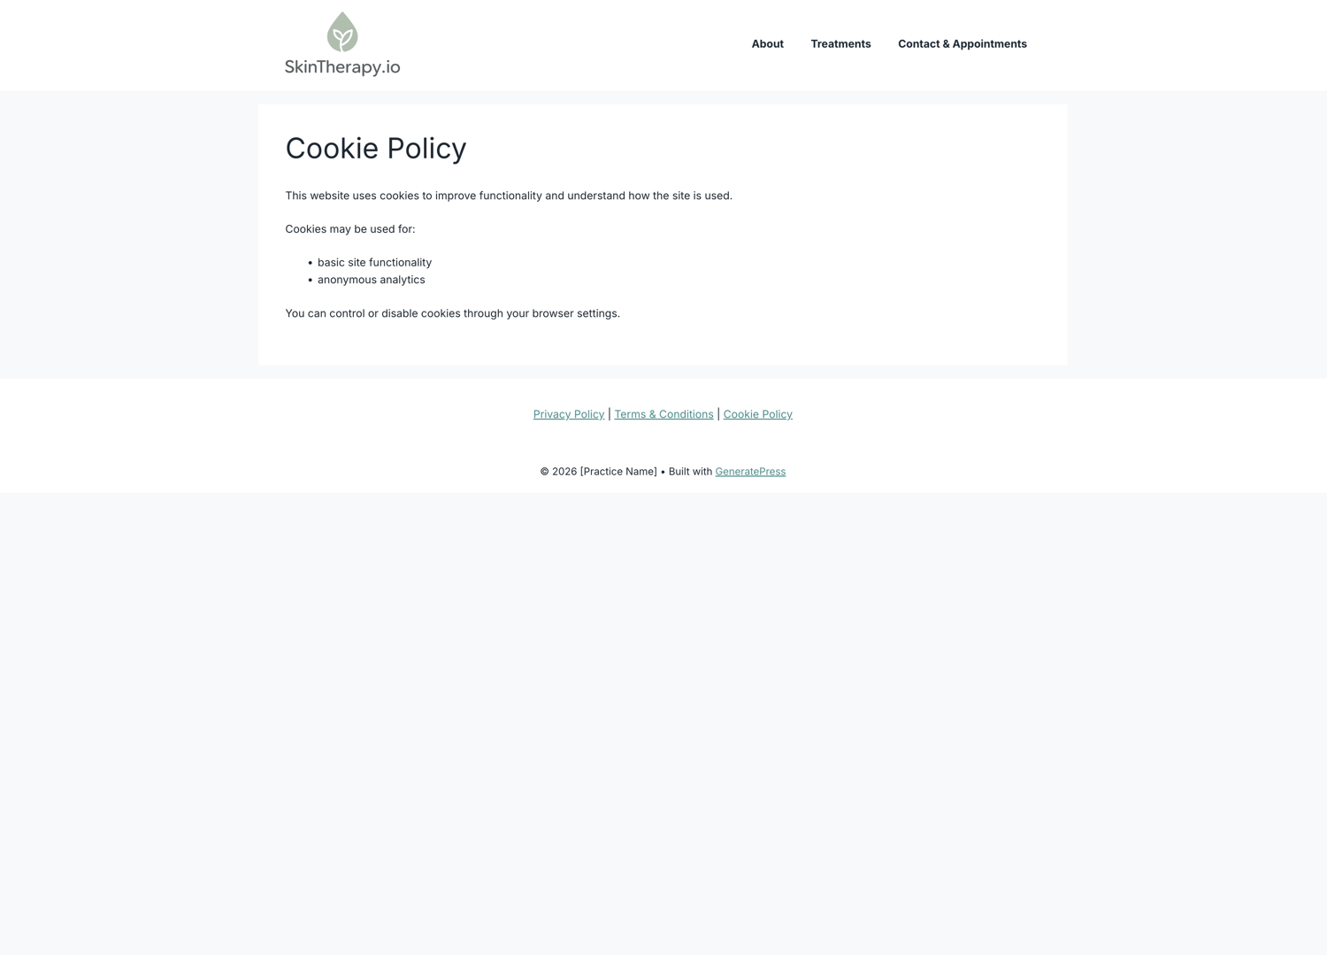The image size is (1327, 955).
Task: Open the About menu item
Action: point(767,44)
